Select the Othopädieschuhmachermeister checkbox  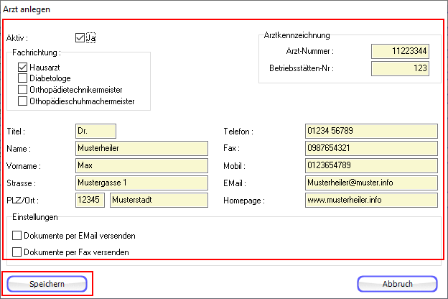click(23, 101)
